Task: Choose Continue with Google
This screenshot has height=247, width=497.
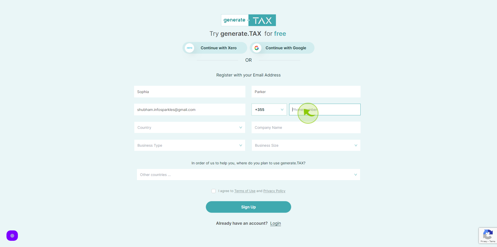Action: tap(282, 48)
